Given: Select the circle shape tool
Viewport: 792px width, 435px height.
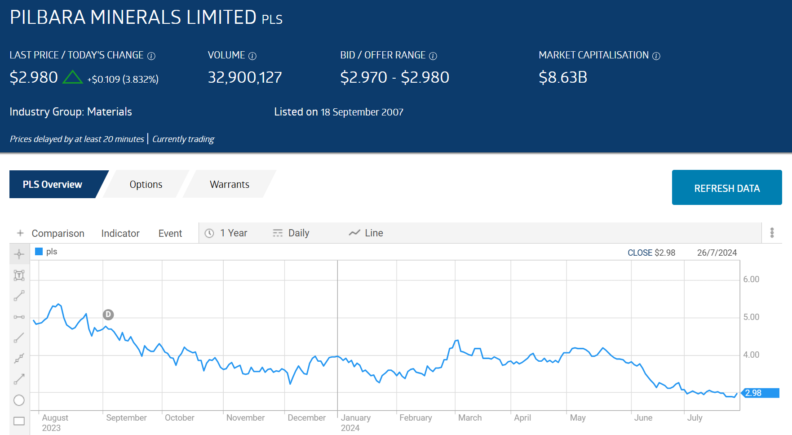Looking at the screenshot, I should pyautogui.click(x=19, y=400).
